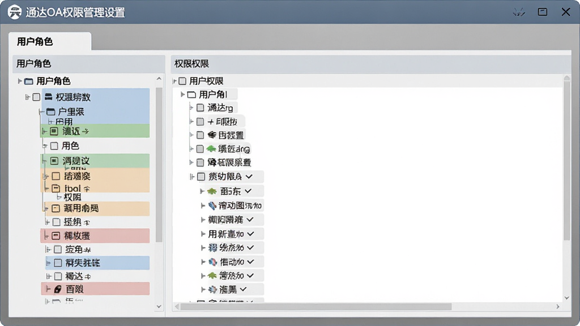Open the chevron dropdown on row ending 东
This screenshot has height=326, width=580.
pos(248,191)
